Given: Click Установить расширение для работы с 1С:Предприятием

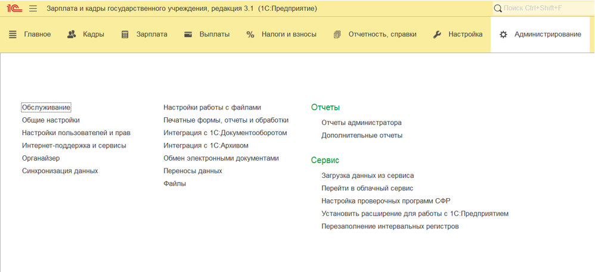Looking at the screenshot, I should 415,214.
